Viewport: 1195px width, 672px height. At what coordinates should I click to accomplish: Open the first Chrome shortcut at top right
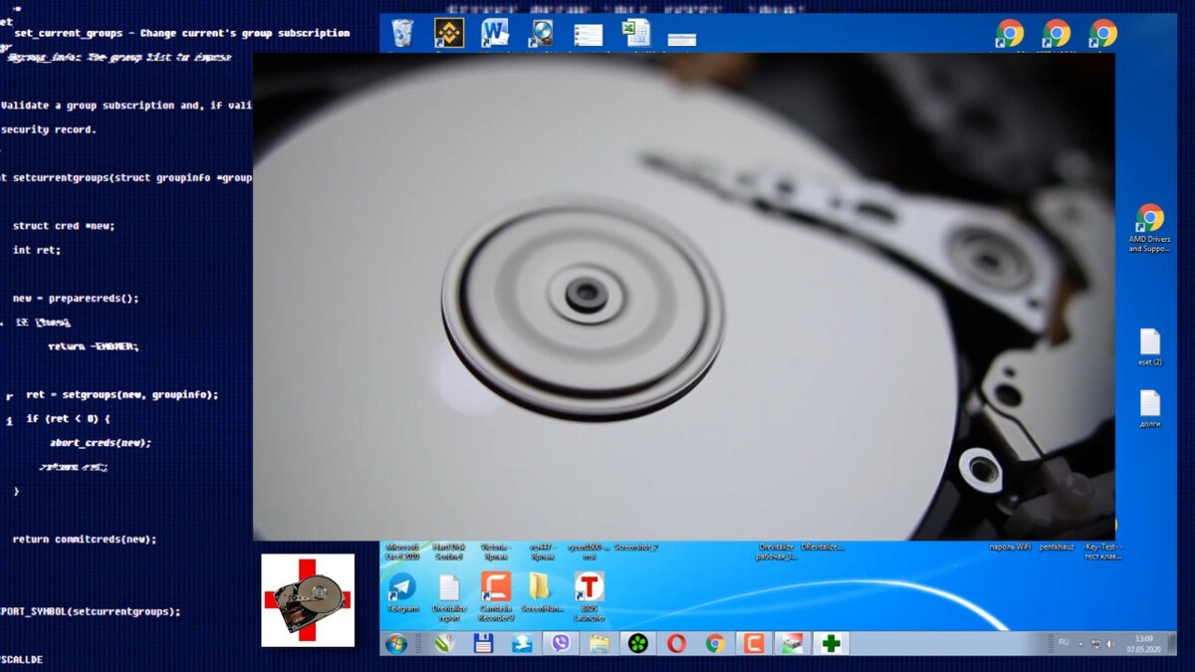(x=1010, y=34)
